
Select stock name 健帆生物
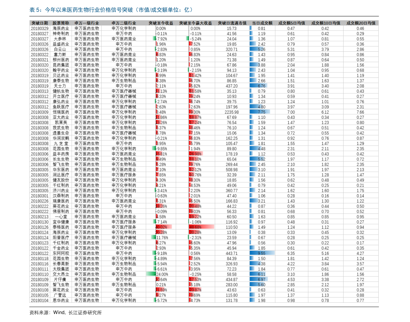tap(61, 91)
